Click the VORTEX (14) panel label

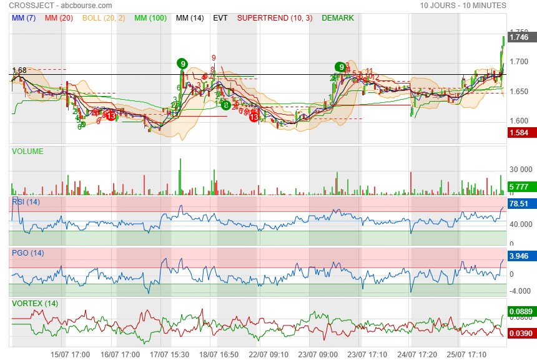pos(35,304)
